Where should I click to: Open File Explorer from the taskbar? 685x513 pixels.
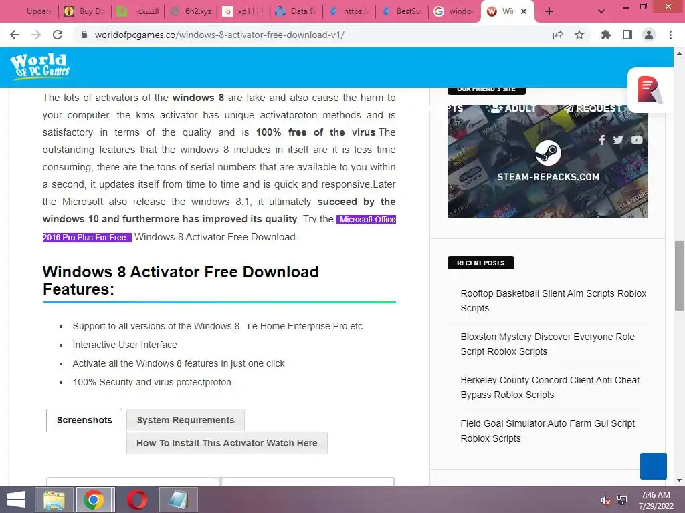pos(54,500)
